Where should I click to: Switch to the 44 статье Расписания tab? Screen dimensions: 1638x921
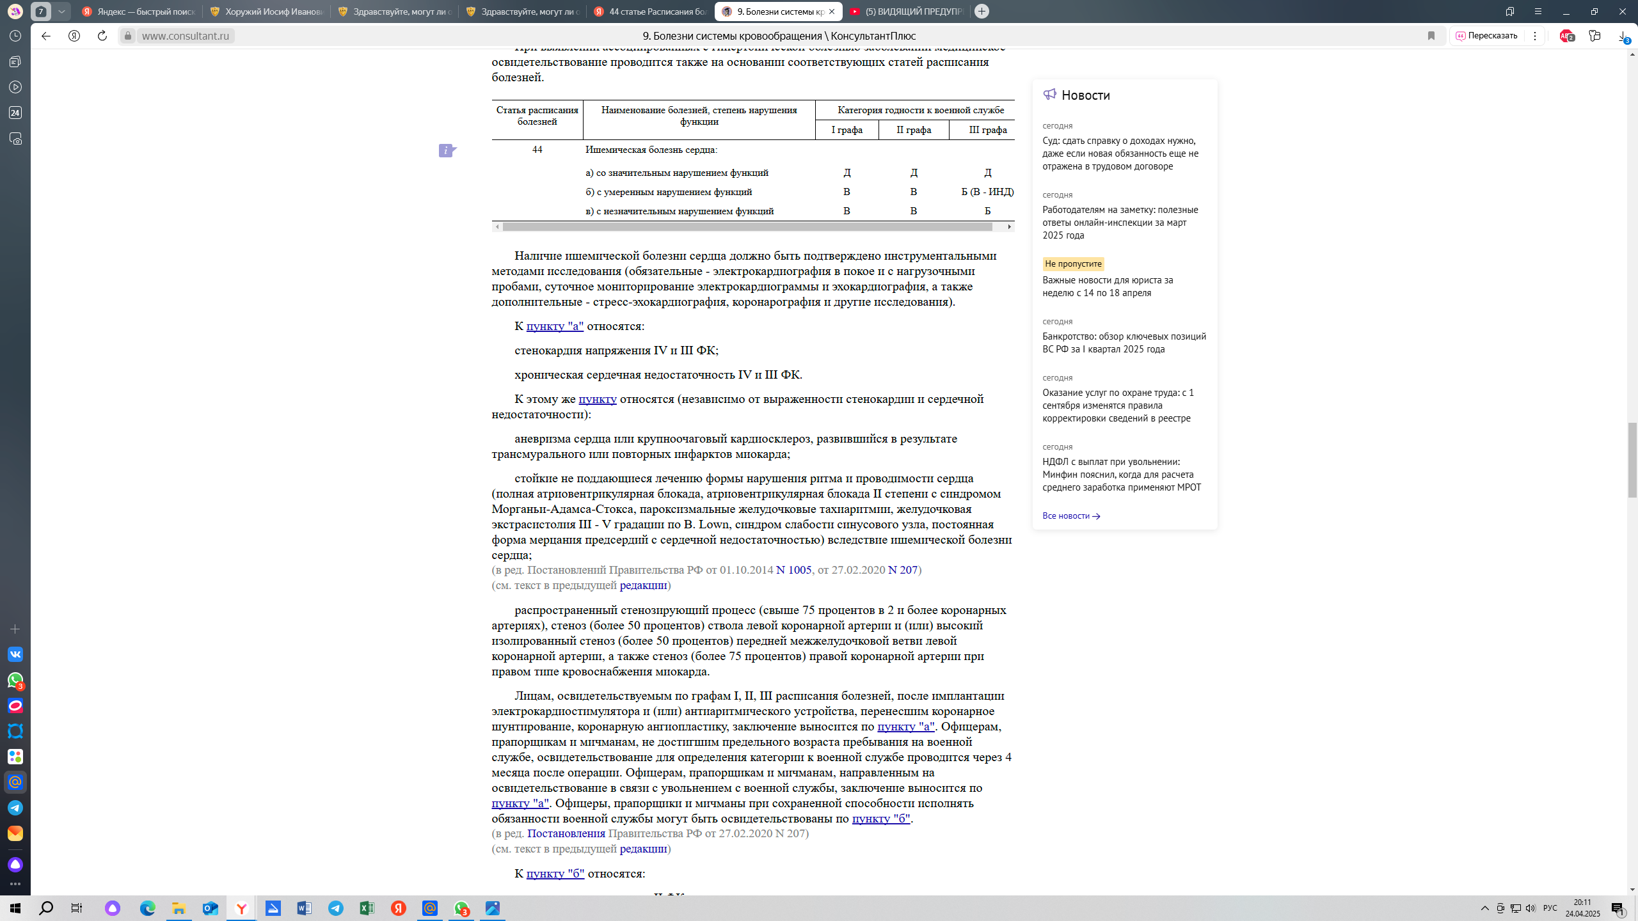[650, 12]
